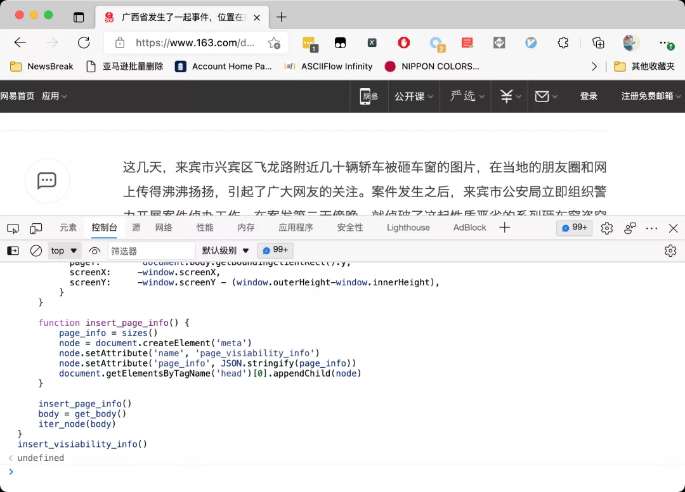Switch to the Lighthouse DevTools tab
685x492 pixels.
(x=408, y=228)
